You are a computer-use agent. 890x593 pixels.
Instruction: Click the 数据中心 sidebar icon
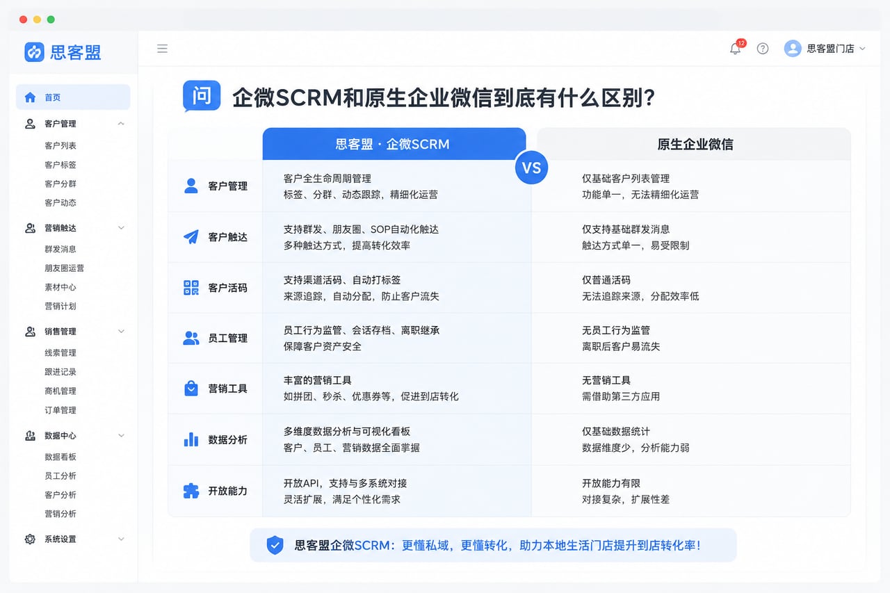[30, 436]
